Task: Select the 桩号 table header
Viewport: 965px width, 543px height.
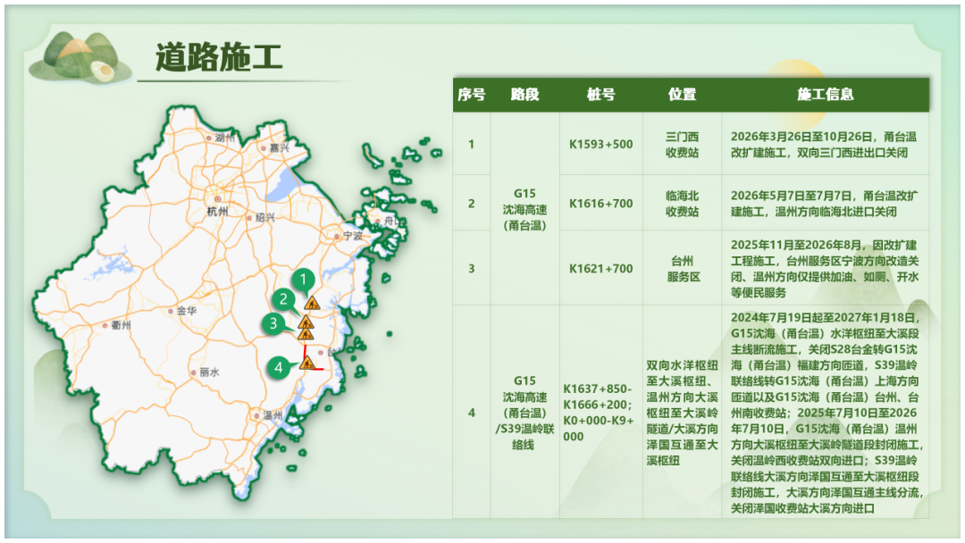Action: (x=601, y=95)
